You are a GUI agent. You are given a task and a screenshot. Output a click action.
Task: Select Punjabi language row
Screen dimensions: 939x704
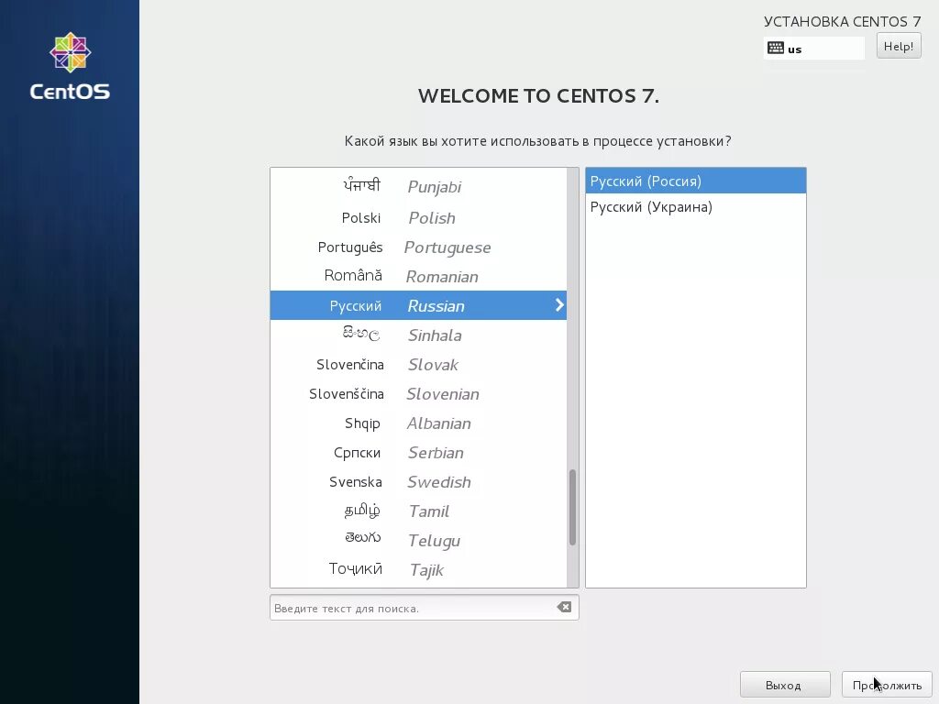point(418,186)
